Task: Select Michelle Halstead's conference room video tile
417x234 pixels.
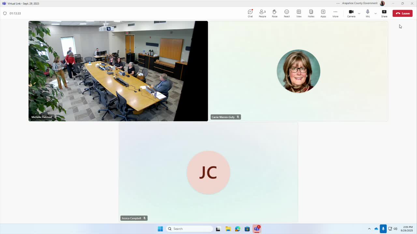Action: click(118, 71)
